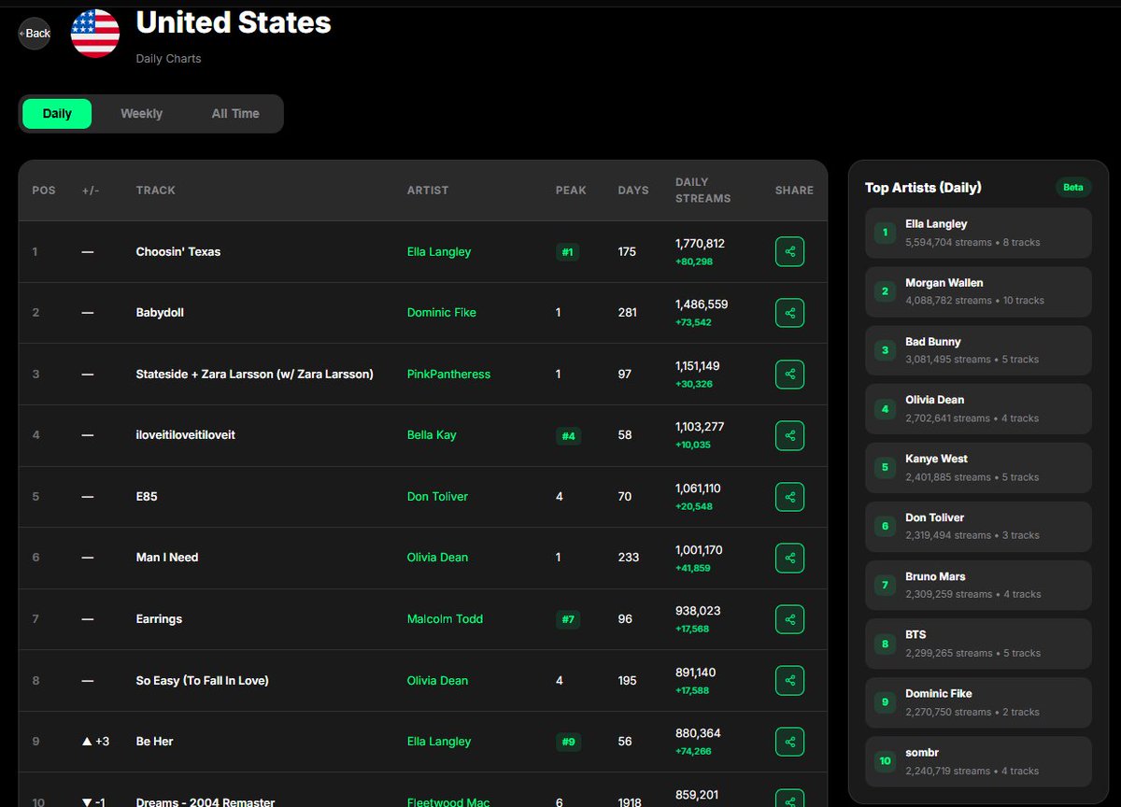The width and height of the screenshot is (1121, 807).
Task: Select the sombr top artist card
Action: (978, 761)
